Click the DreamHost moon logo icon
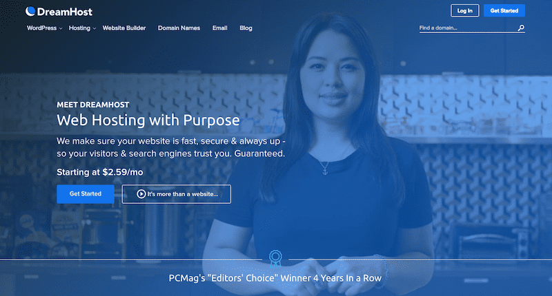Screen dimensions: 552x296 pyautogui.click(x=30, y=11)
